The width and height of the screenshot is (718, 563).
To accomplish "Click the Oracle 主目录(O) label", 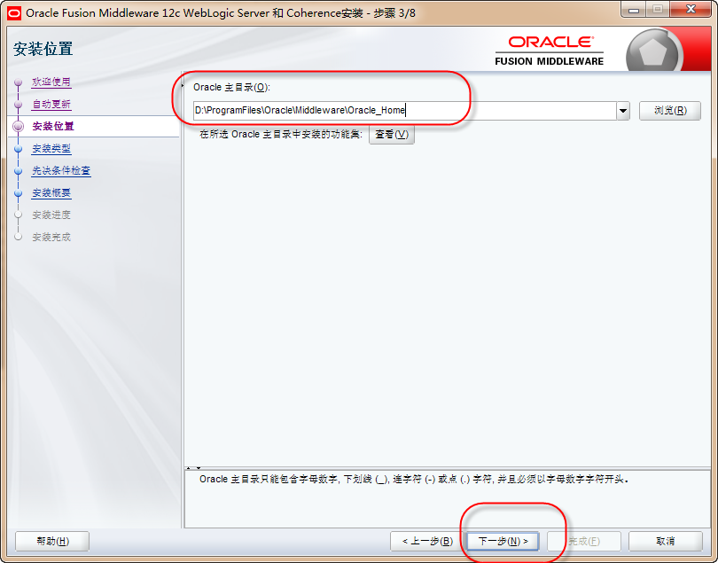I will click(231, 87).
